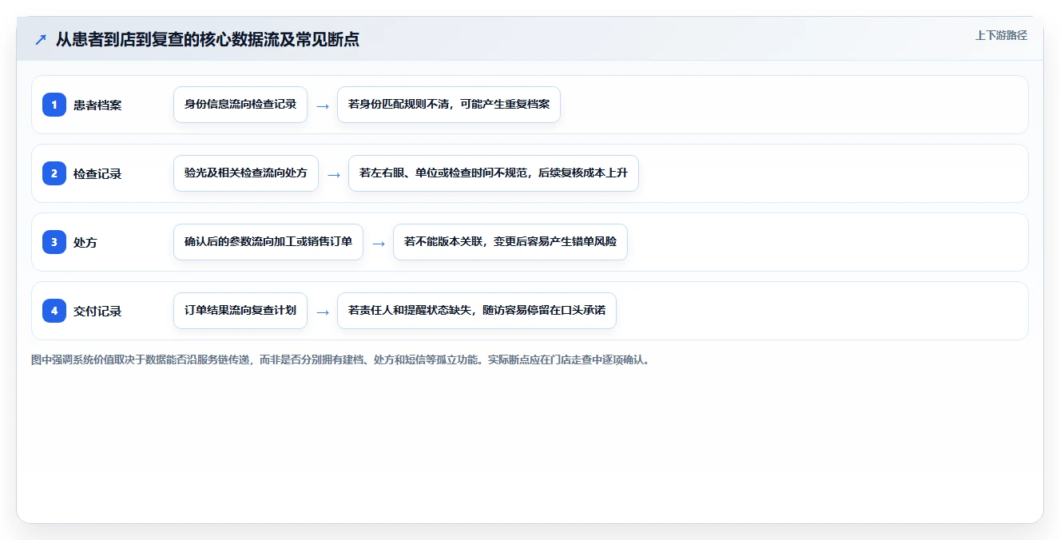Click the diagonal arrow icon beside the title

coord(41,39)
